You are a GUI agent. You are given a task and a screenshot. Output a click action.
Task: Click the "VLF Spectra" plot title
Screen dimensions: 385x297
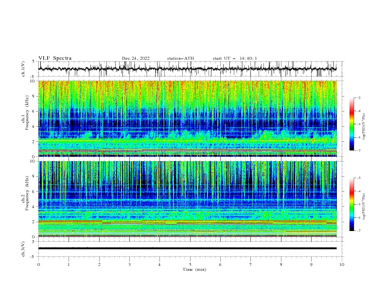tap(55, 58)
